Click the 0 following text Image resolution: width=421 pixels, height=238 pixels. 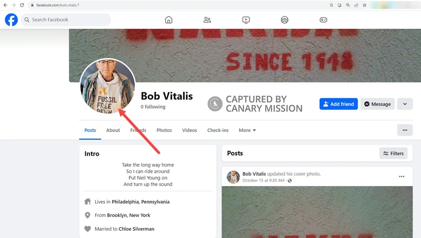coord(153,107)
